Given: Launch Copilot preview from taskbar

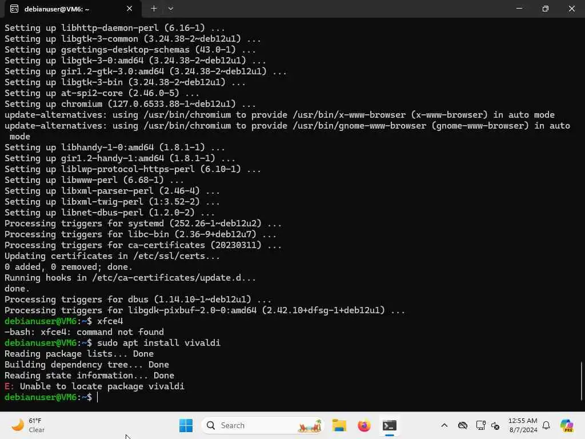Looking at the screenshot, I should coord(567,425).
